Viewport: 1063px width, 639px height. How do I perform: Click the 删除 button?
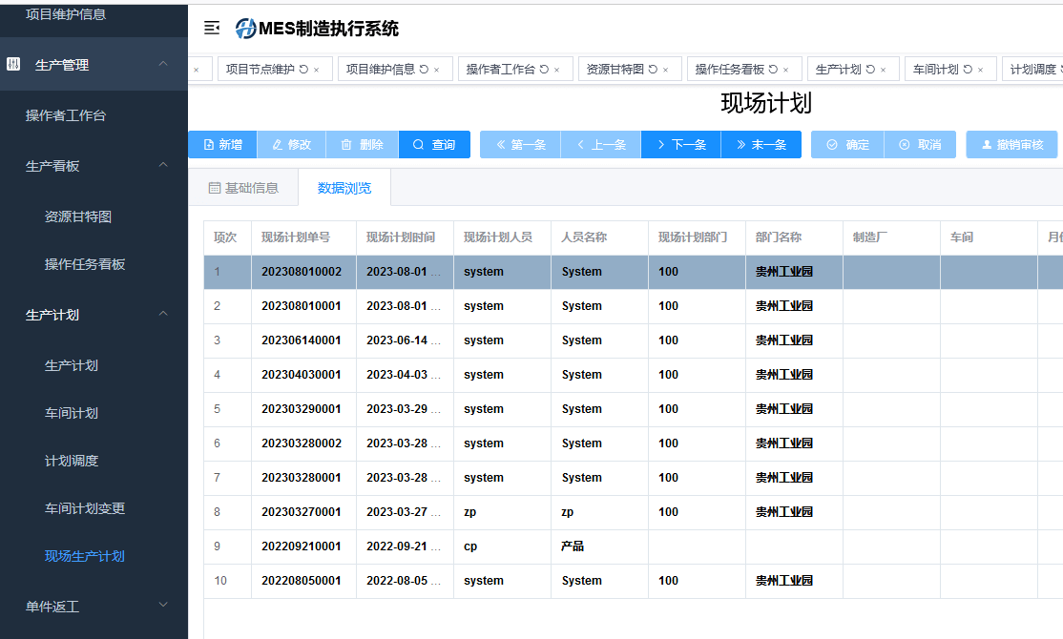tap(362, 144)
